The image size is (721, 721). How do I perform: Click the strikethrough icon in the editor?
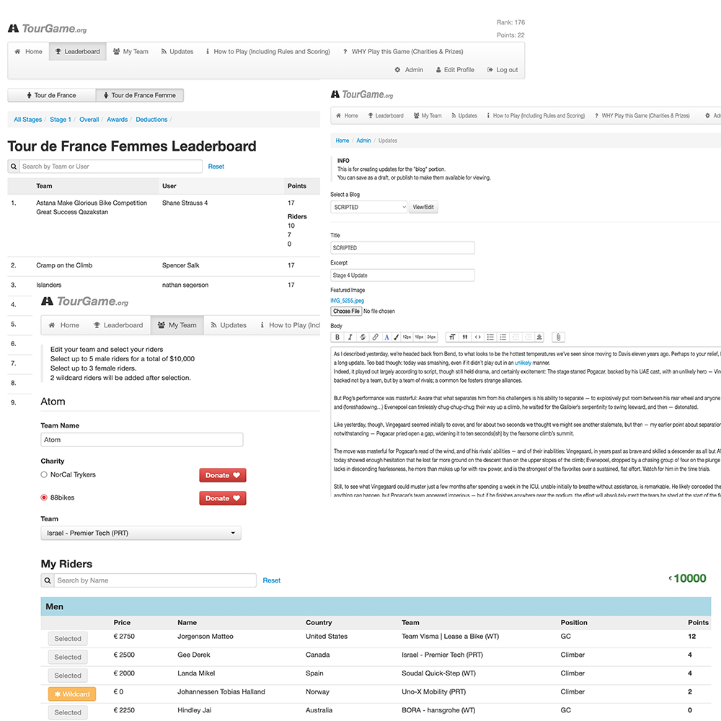(x=362, y=337)
